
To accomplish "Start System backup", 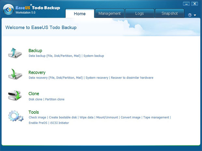I will tap(94, 56).
